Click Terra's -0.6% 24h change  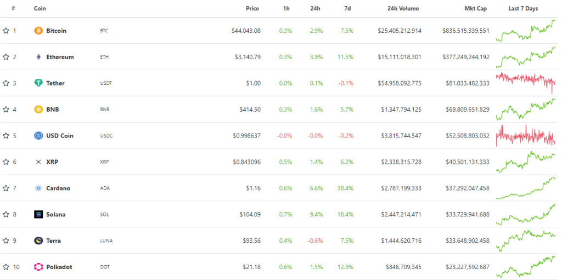[x=316, y=241]
